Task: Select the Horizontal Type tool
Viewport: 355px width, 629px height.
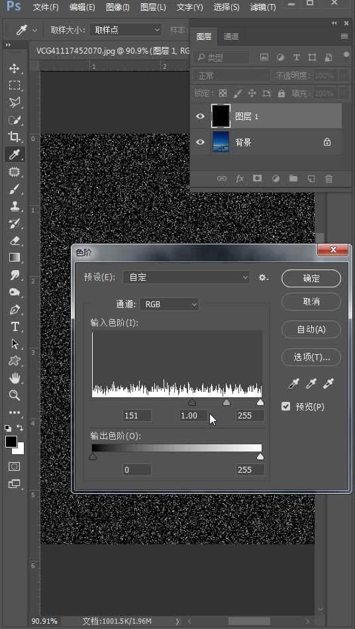Action: click(15, 327)
